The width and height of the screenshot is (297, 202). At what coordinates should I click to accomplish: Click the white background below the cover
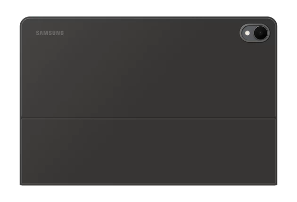148,194
